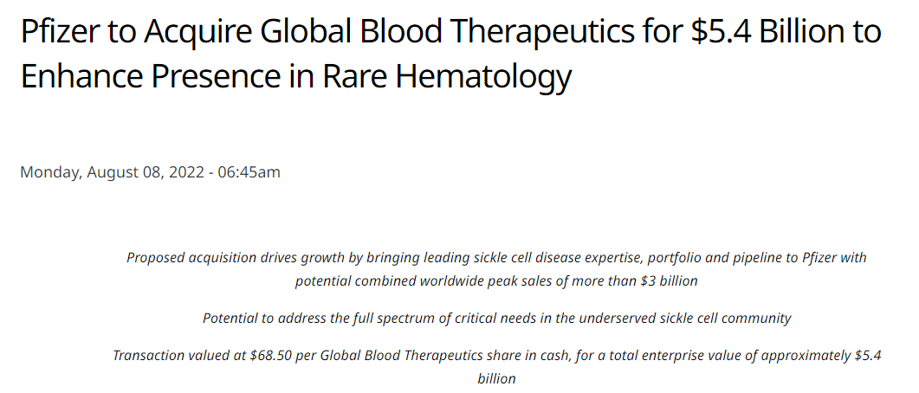Click the "Transaction valued at $68.50" line
The width and height of the screenshot is (919, 393).
[496, 356]
